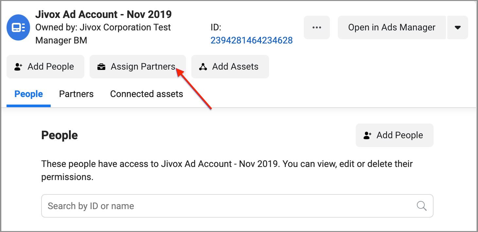Switch to the Partners tab
This screenshot has width=478, height=232.
[76, 94]
